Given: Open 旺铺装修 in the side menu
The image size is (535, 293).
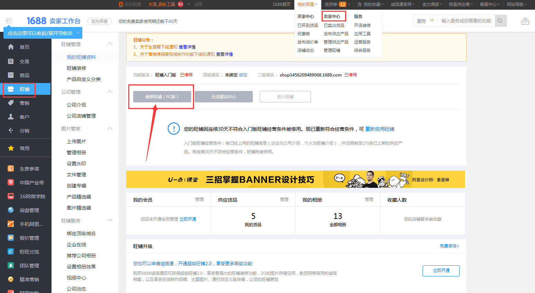Looking at the screenshot, I should click(x=76, y=68).
